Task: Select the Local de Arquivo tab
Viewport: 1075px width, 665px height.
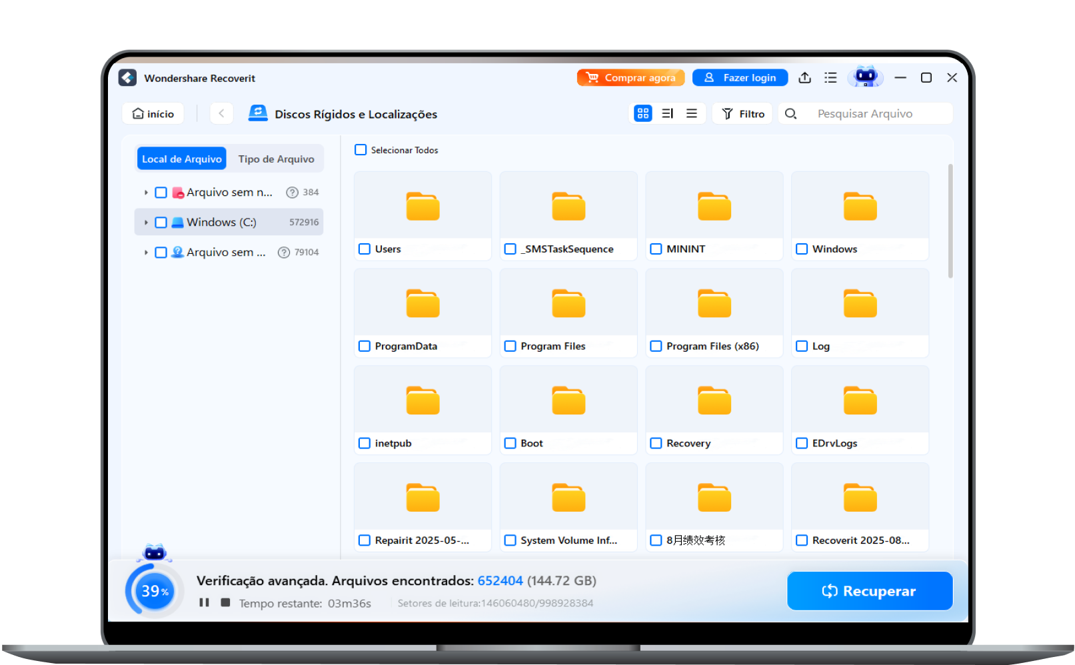Action: click(181, 159)
